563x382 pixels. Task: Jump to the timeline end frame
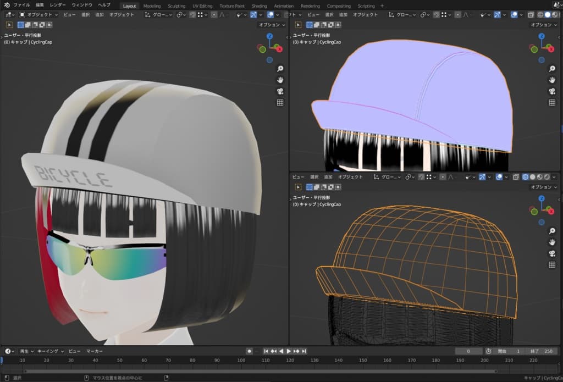pos(304,351)
